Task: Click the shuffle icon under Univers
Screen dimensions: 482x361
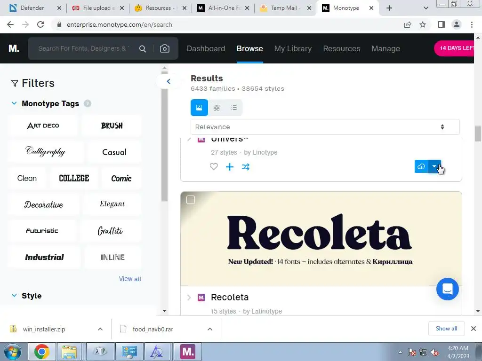Action: [245, 167]
